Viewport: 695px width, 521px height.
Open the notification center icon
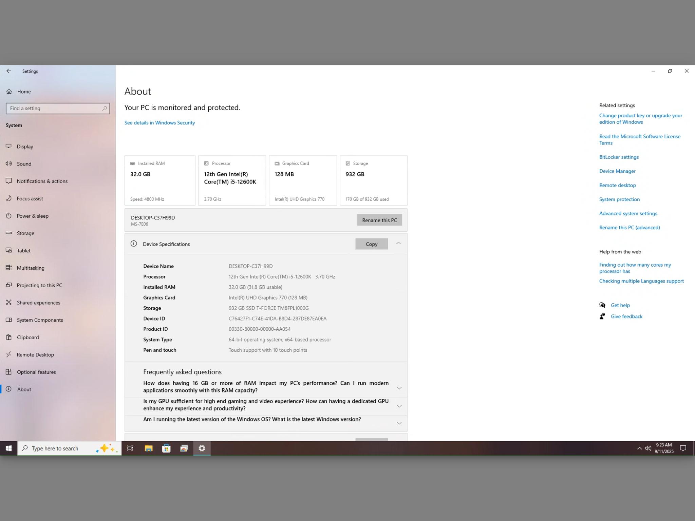[x=683, y=448]
